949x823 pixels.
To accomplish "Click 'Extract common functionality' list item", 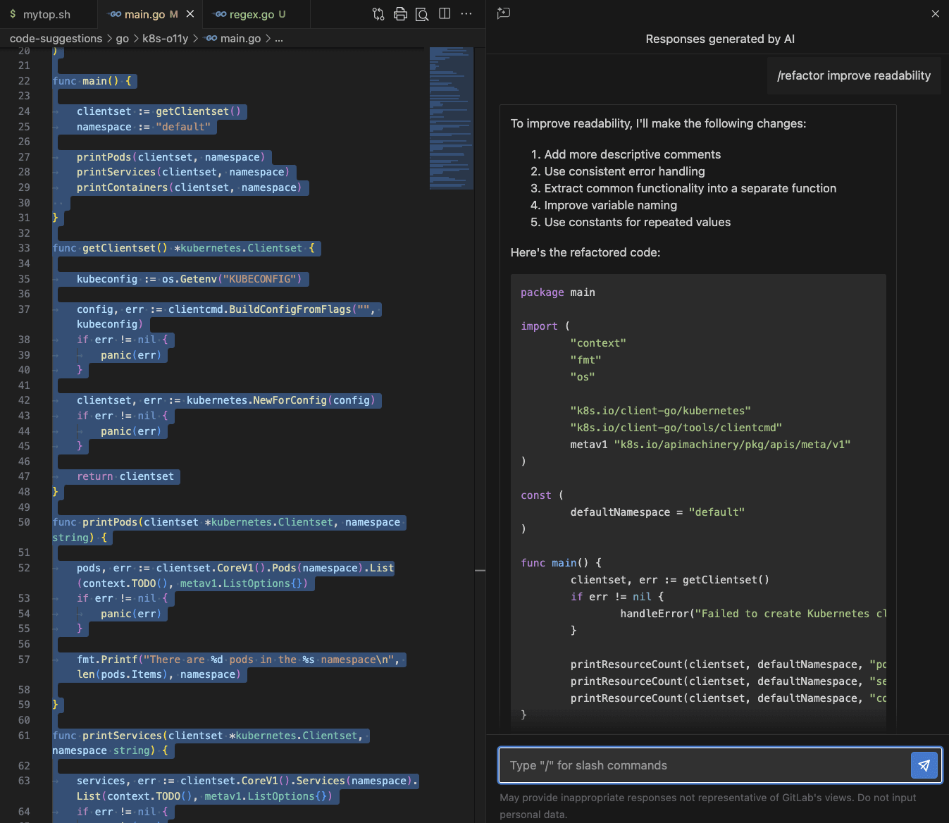I will point(690,188).
